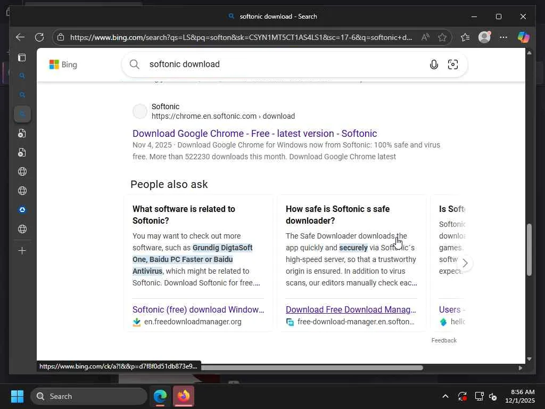Click the 'People also ask' heading
This screenshot has width=545, height=409.
point(169,184)
